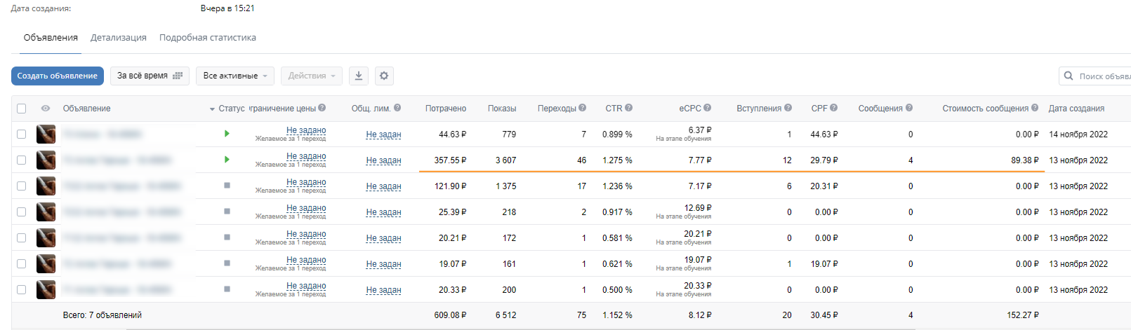Edit Не задано price for 44.63 ₽ ad
This screenshot has height=330, width=1131.
[306, 130]
